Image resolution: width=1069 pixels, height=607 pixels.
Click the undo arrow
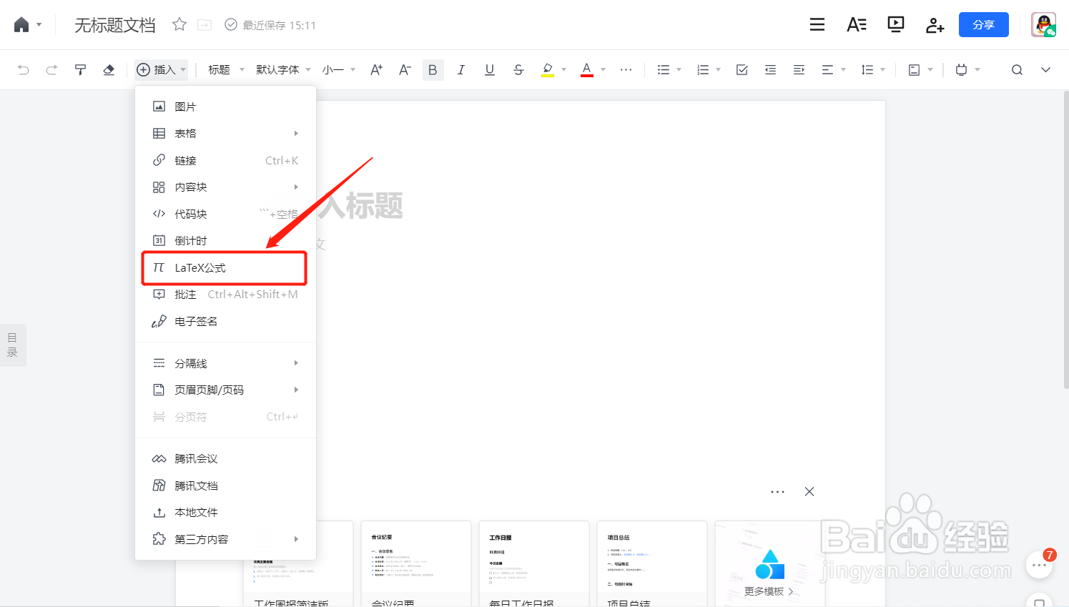click(24, 69)
